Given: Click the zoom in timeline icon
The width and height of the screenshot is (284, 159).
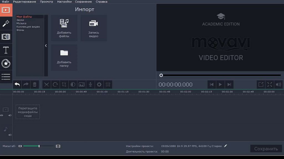Looking at the screenshot, I should (58, 146).
